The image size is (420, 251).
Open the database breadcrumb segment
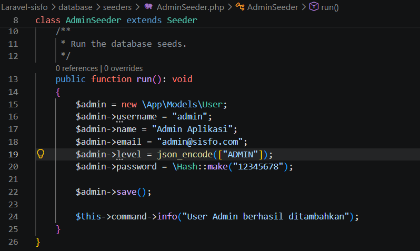(75, 7)
